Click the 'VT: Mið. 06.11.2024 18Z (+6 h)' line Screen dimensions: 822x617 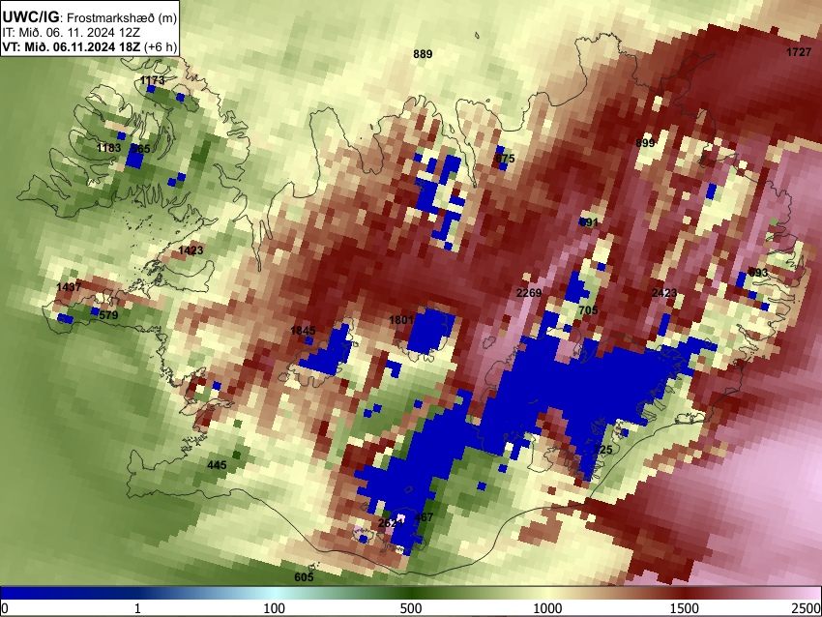point(90,46)
